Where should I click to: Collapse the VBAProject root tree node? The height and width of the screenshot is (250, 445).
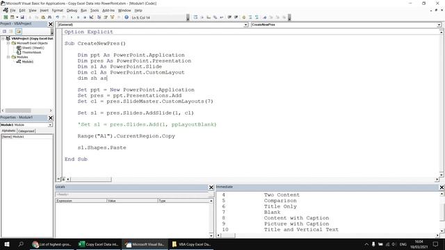[3, 38]
